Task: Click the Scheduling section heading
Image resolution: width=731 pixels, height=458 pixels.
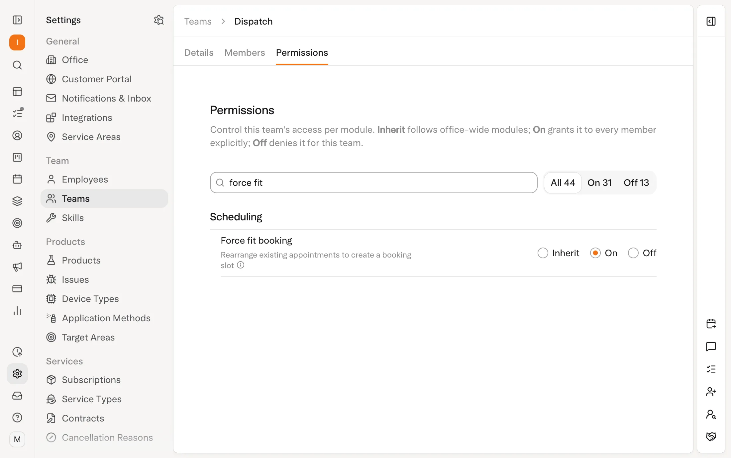Action: click(x=236, y=216)
